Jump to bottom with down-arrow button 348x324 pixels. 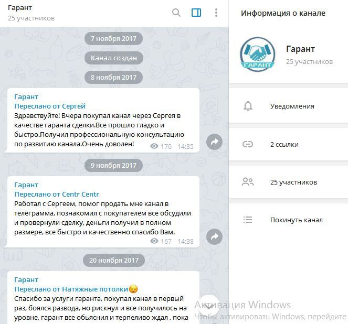[208, 306]
